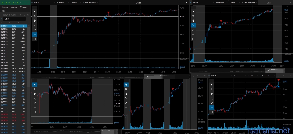Select the pointer tool in the 5 minutes chart
Screen dimensions: 293x134
(194, 12)
